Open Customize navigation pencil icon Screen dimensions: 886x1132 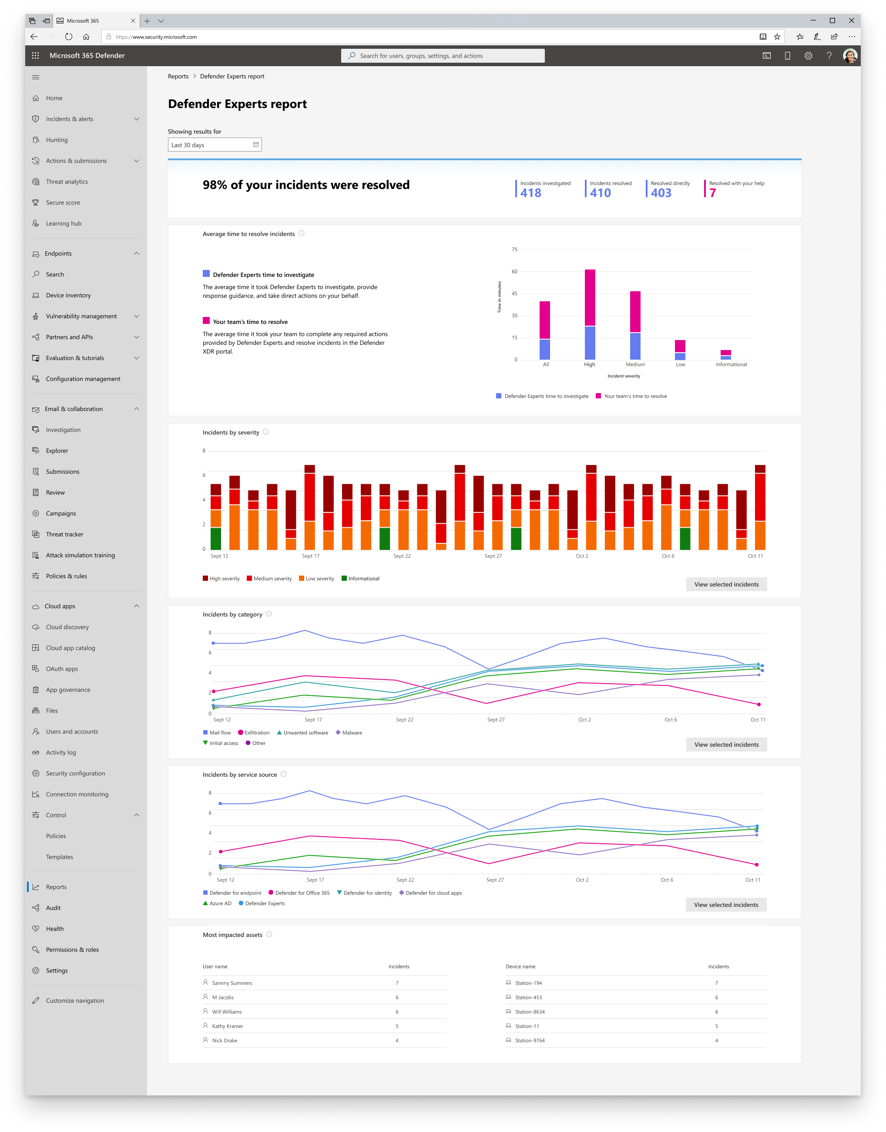coord(36,1001)
